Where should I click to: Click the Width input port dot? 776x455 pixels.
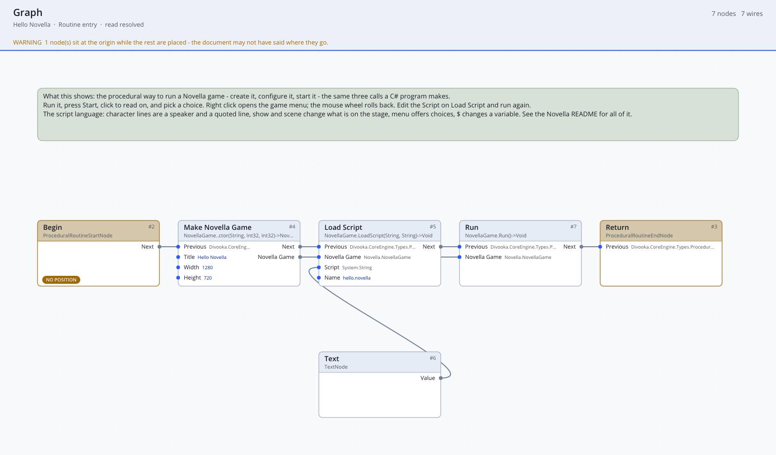178,267
